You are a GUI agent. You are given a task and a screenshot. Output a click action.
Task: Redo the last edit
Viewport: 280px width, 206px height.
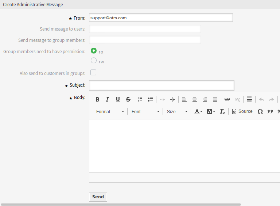(271, 99)
